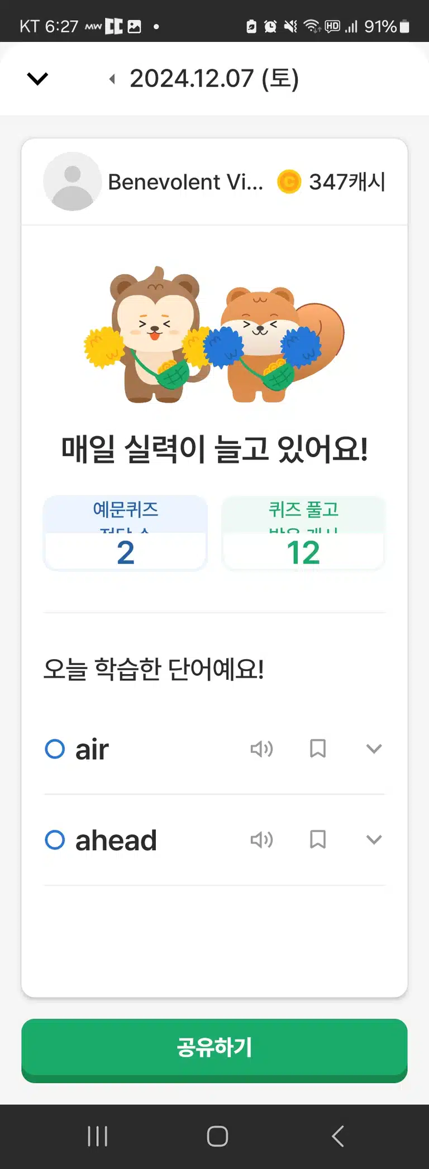Open the 퀴즈 풀고 cash earned card
The image size is (429, 1169).
[303, 533]
